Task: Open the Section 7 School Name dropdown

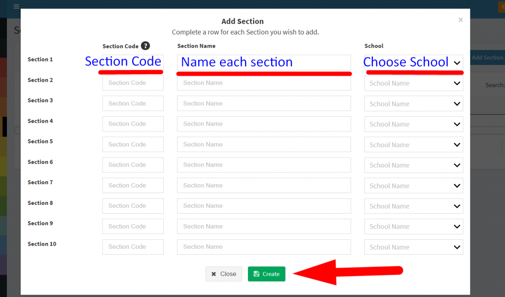Action: pyautogui.click(x=414, y=186)
